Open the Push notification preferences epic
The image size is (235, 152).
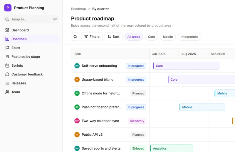pos(101,107)
